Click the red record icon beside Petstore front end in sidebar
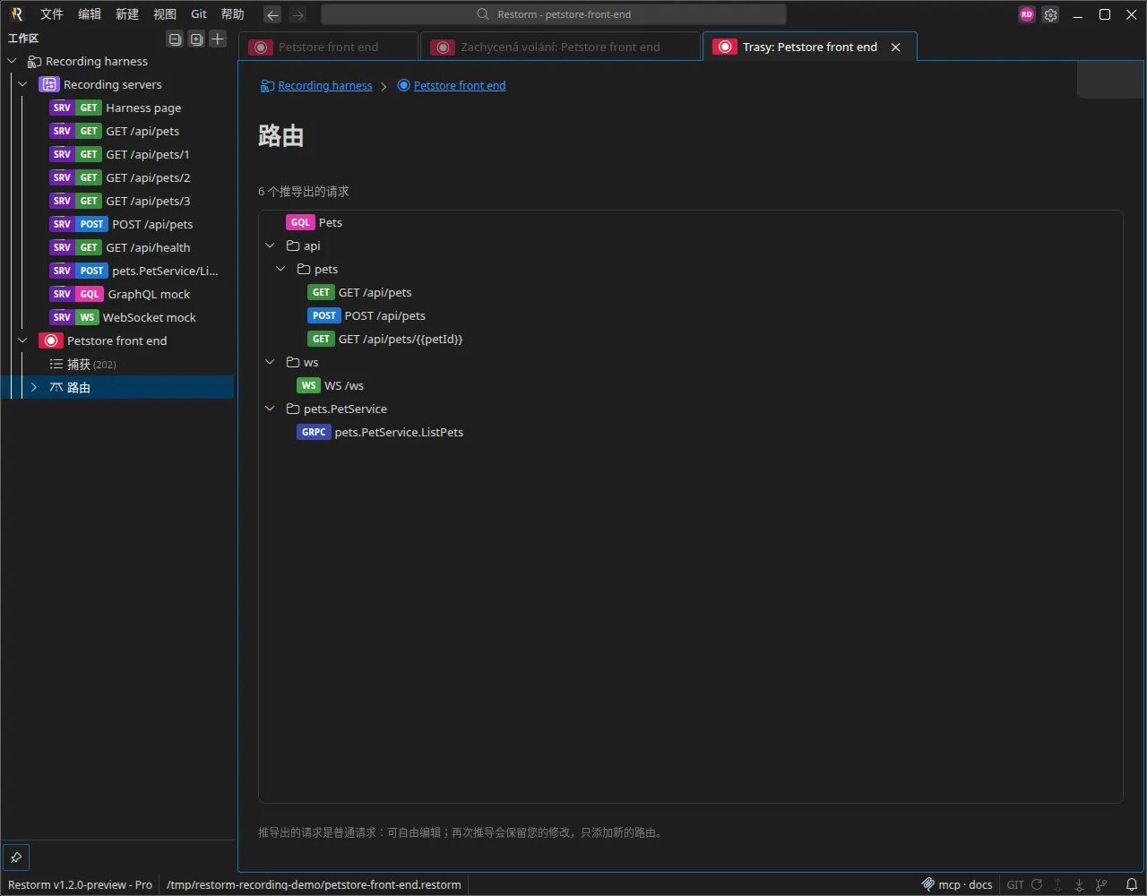The height and width of the screenshot is (896, 1147). click(x=51, y=340)
